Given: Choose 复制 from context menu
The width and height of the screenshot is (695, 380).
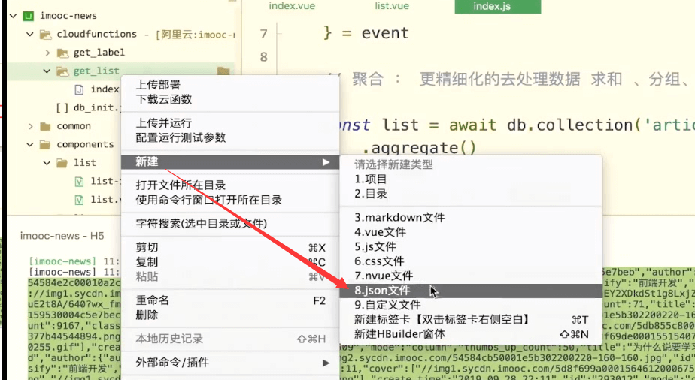Looking at the screenshot, I should click(230, 262).
